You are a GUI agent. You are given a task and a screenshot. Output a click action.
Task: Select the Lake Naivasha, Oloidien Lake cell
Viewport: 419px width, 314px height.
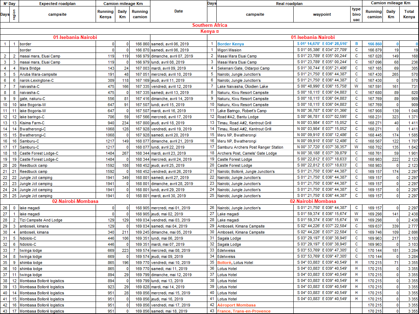242,86
